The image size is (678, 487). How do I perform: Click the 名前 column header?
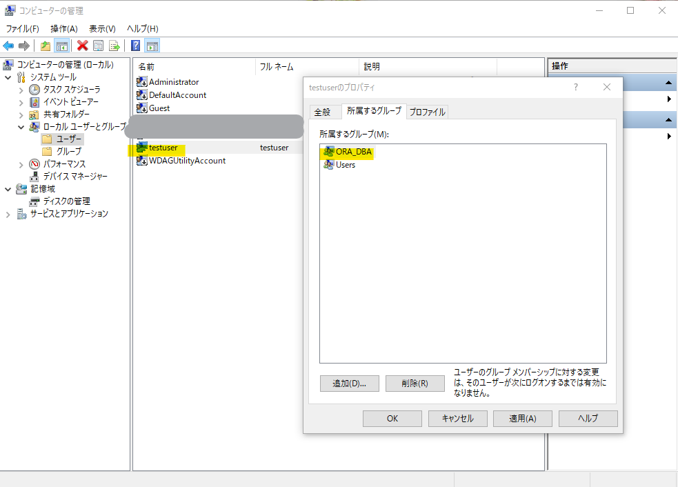(146, 67)
